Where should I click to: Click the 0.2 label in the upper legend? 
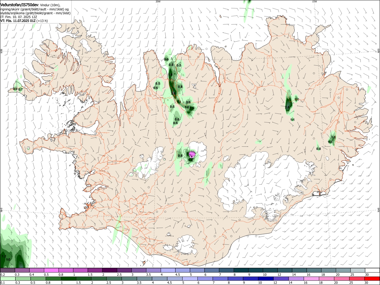tap(2, 275)
